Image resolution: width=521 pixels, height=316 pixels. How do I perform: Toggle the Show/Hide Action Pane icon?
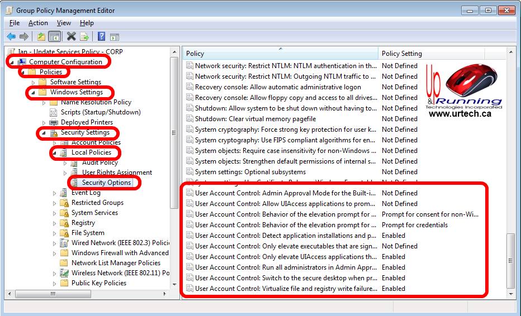tap(115, 37)
